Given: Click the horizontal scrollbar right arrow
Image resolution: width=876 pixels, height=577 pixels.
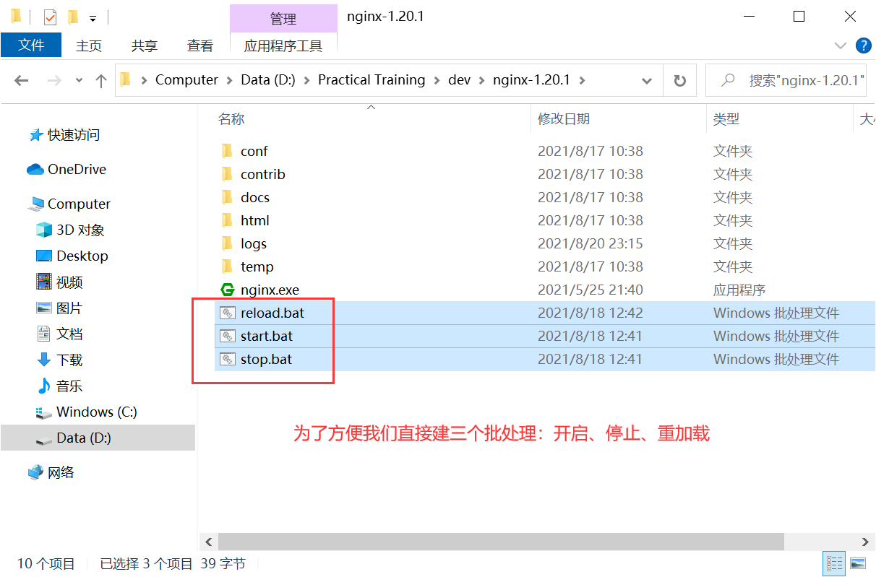Looking at the screenshot, I should point(866,542).
